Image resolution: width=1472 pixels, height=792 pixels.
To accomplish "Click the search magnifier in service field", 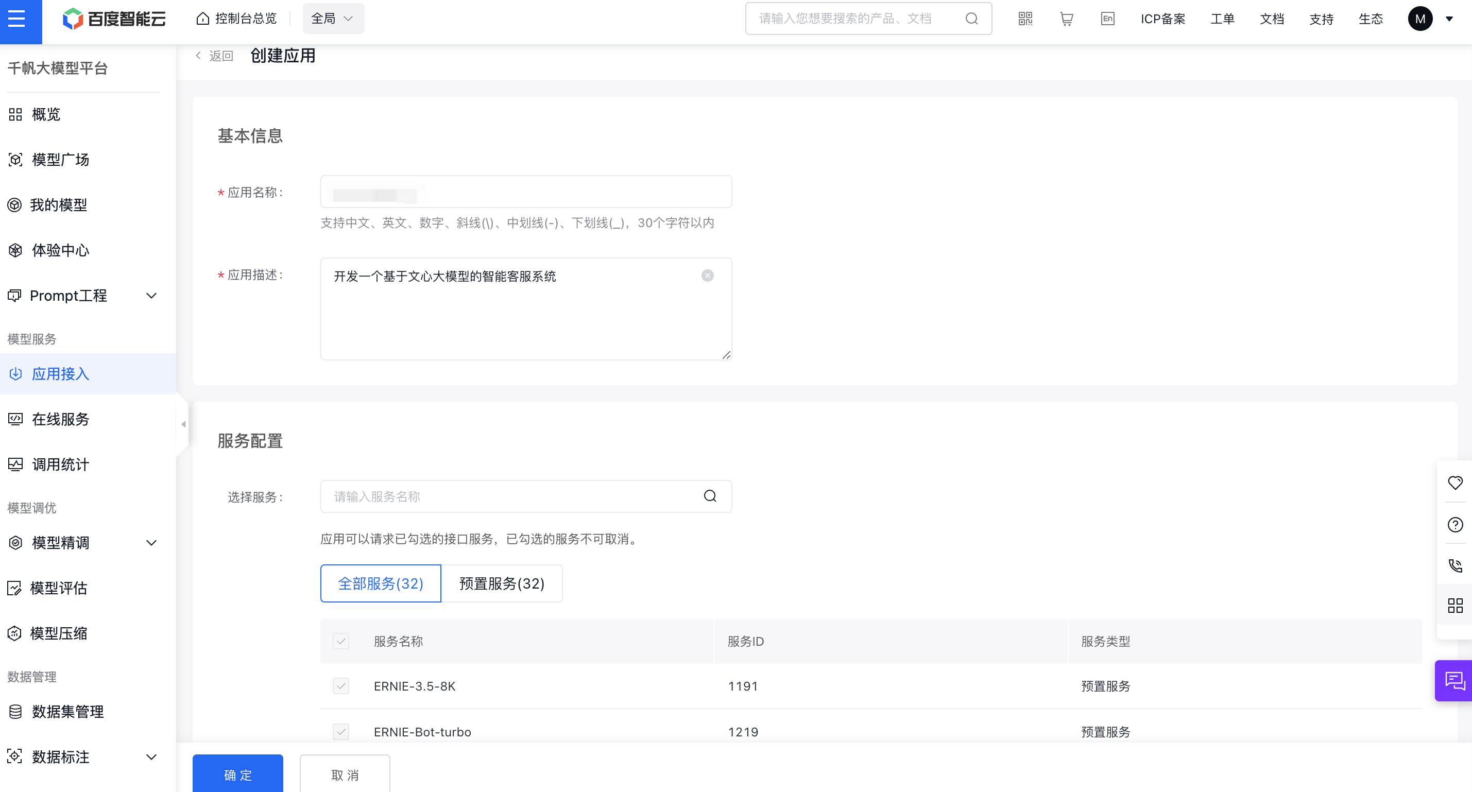I will (x=710, y=496).
